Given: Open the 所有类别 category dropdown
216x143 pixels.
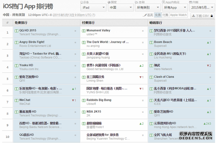Looking at the screenshot, I should point(148,7).
